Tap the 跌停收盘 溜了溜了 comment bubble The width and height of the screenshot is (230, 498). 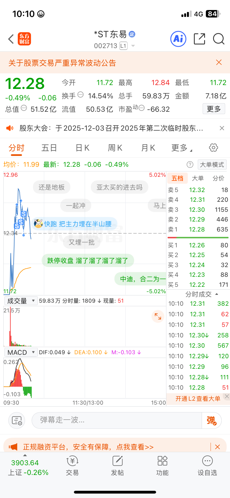coord(88,260)
